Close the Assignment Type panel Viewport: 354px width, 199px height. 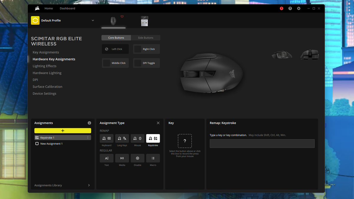click(x=158, y=123)
